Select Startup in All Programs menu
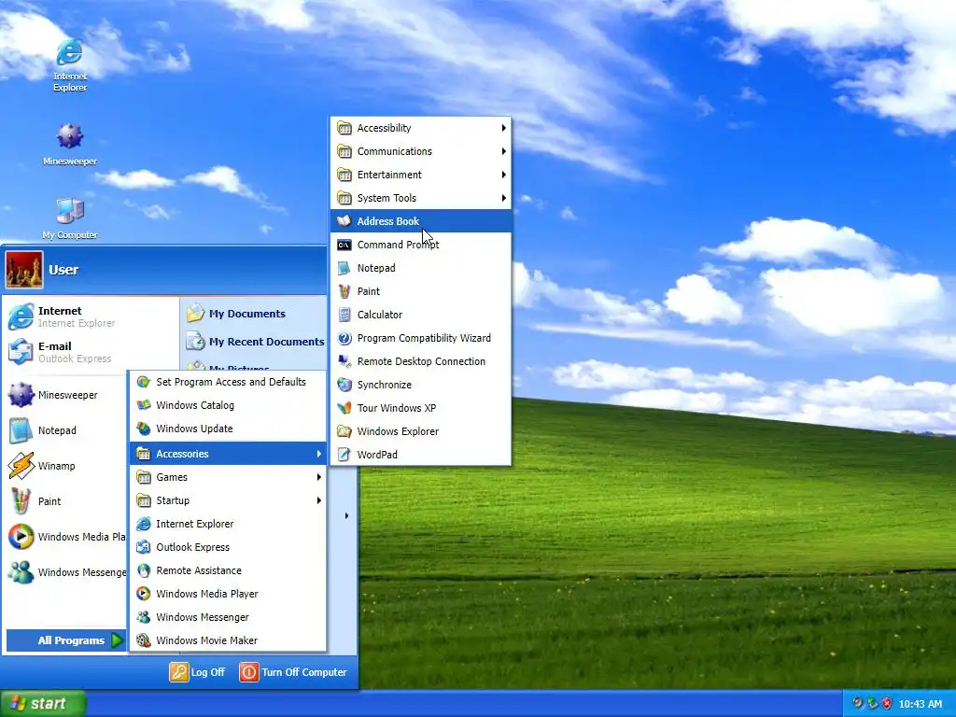This screenshot has height=717, width=956. 228,500
